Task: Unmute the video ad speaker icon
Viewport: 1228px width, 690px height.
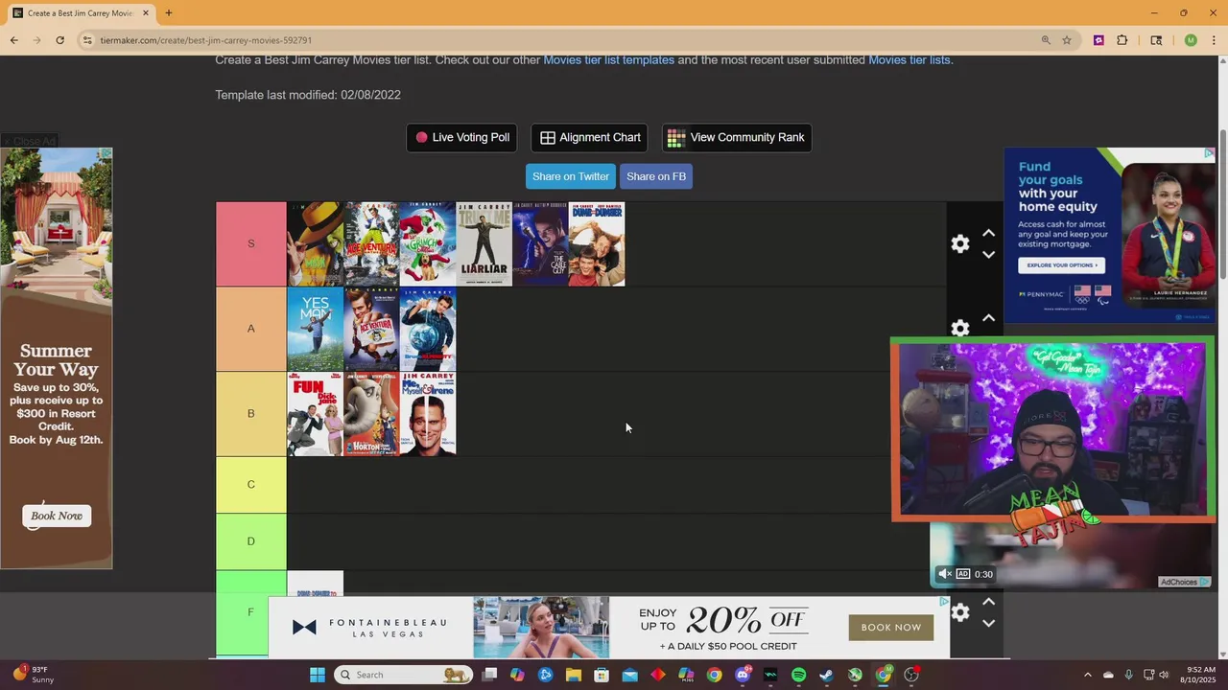Action: (x=944, y=574)
